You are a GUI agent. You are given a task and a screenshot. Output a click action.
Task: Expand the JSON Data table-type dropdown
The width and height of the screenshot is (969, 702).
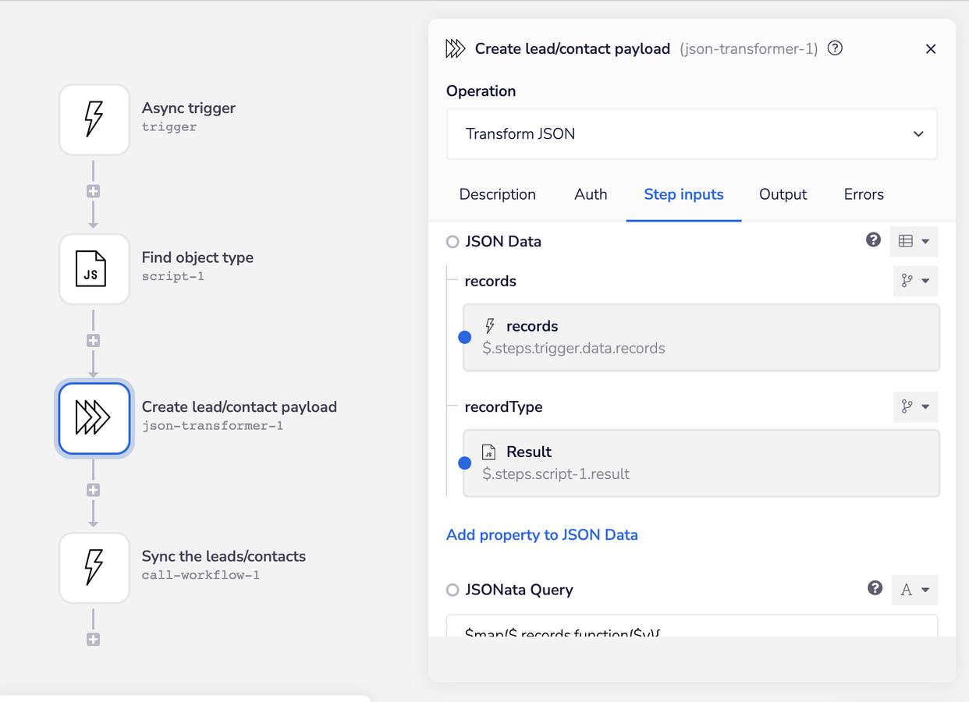tap(913, 241)
